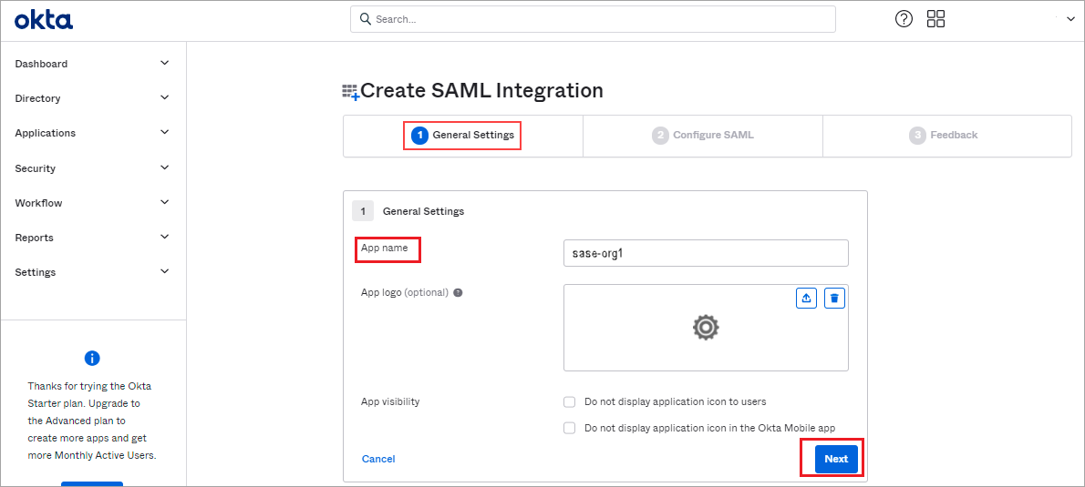Click the blue info icon in sidebar
The image size is (1085, 487).
(x=92, y=358)
